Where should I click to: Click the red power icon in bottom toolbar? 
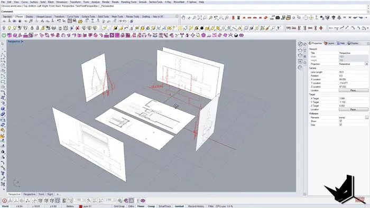4,201
